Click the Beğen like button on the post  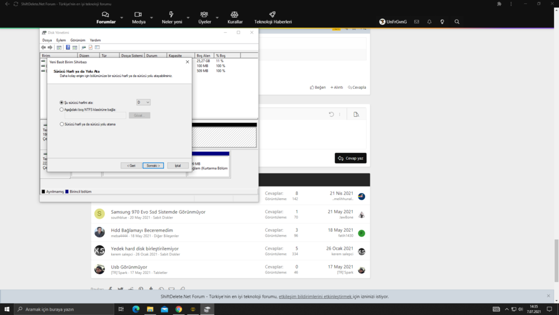point(317,88)
